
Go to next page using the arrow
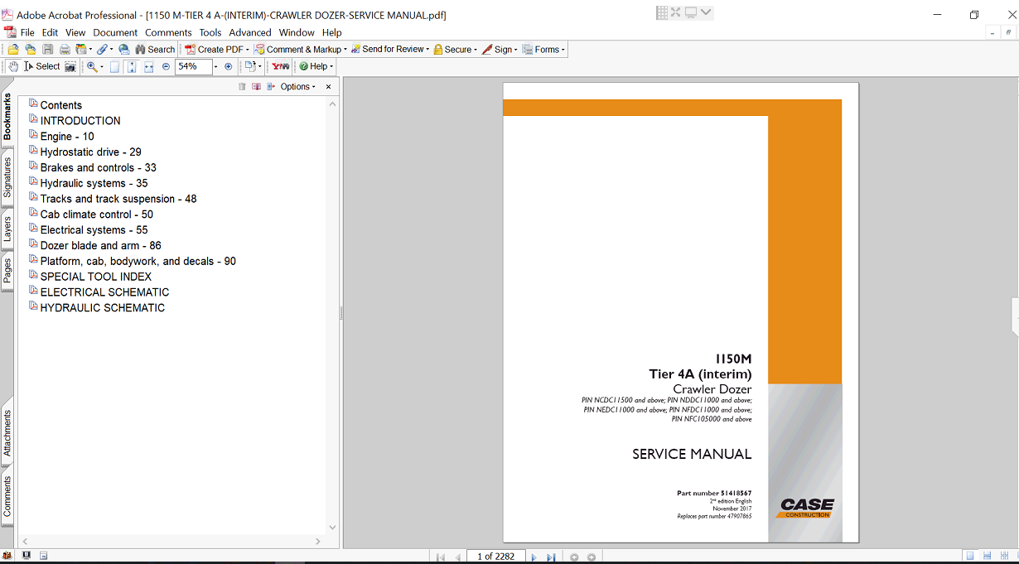point(534,557)
